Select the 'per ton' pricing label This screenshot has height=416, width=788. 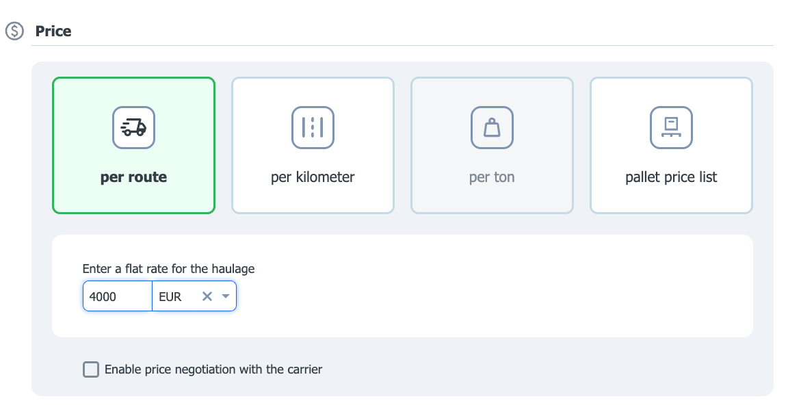tap(492, 177)
